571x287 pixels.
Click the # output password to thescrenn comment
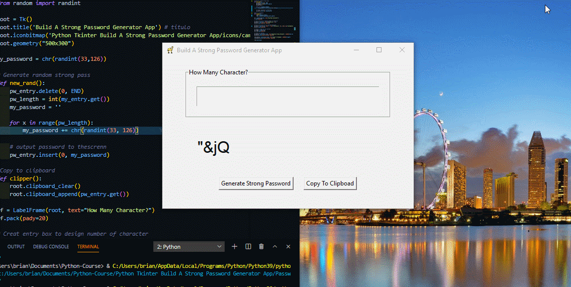tap(58, 147)
